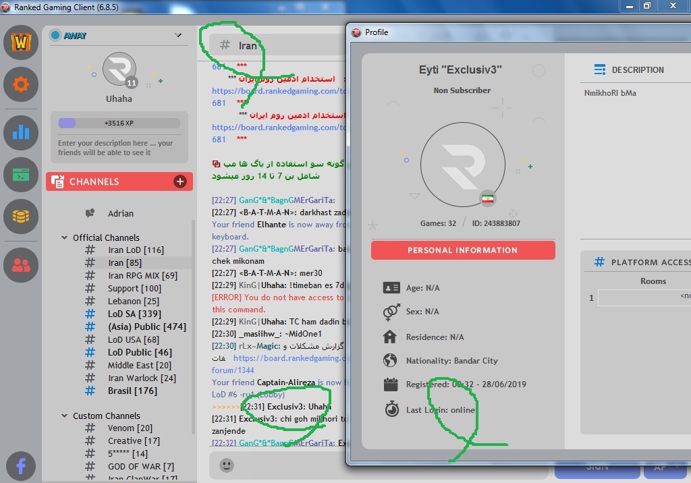Viewport: 691px width, 483px height.
Task: Click GanG*&*BagnGMErGariTa name at first 22:27 message
Action: point(287,200)
